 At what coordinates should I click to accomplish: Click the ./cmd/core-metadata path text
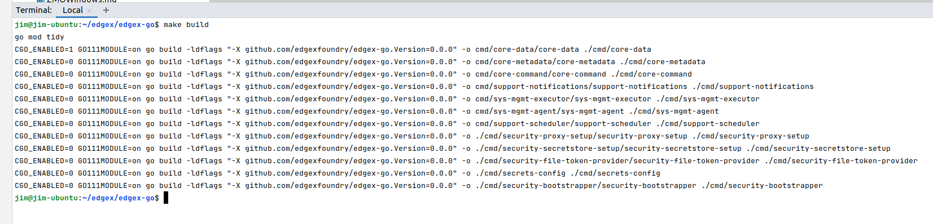click(x=663, y=62)
